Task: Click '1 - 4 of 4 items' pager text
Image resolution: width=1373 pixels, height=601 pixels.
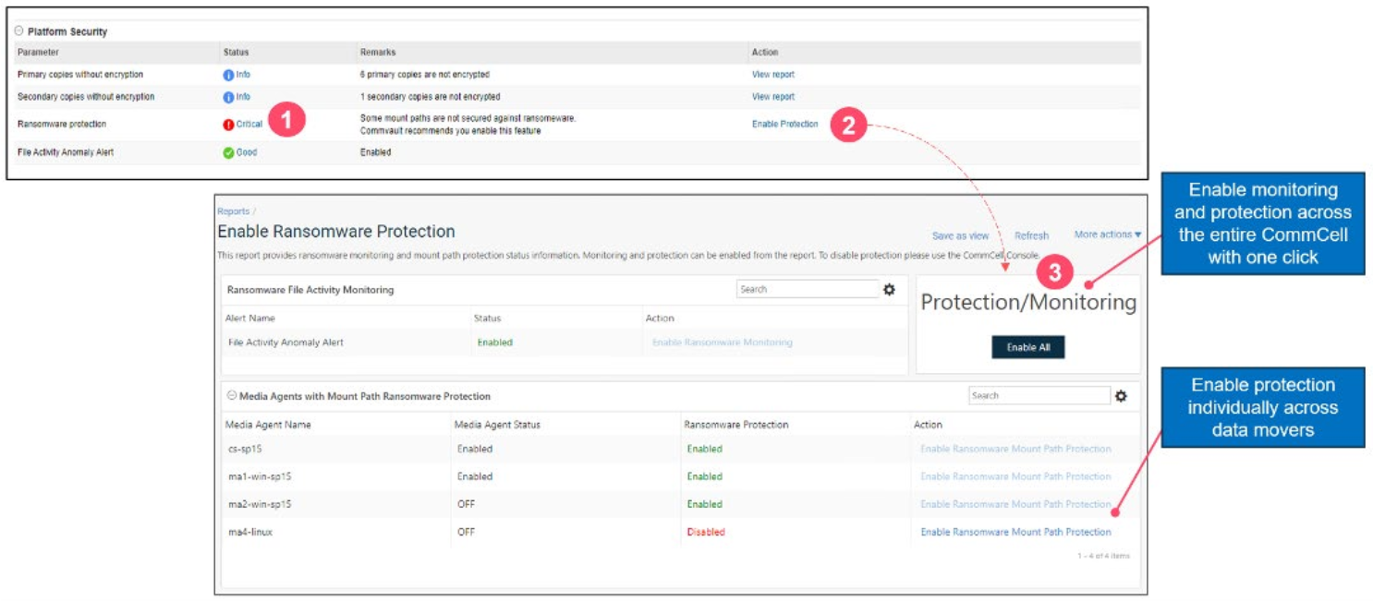Action: pos(1103,556)
